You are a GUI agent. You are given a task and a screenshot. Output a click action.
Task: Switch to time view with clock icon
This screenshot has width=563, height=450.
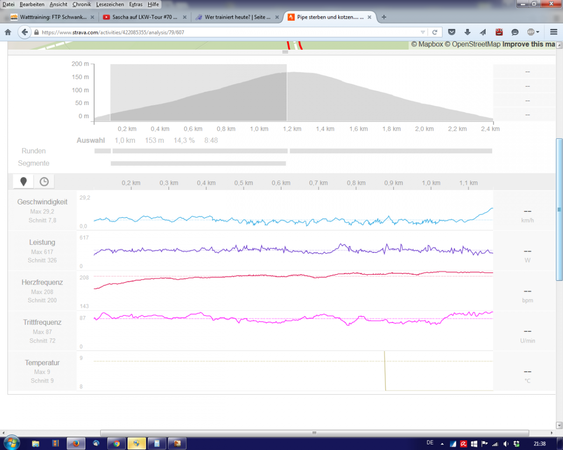[x=44, y=182]
